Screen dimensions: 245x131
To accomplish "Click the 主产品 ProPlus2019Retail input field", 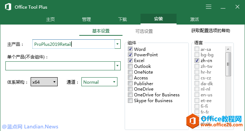I will click(73, 44).
